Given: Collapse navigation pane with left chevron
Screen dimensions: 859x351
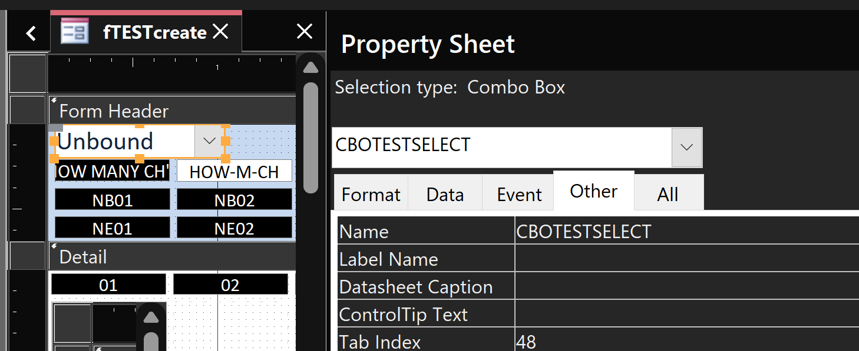Looking at the screenshot, I should 31,33.
